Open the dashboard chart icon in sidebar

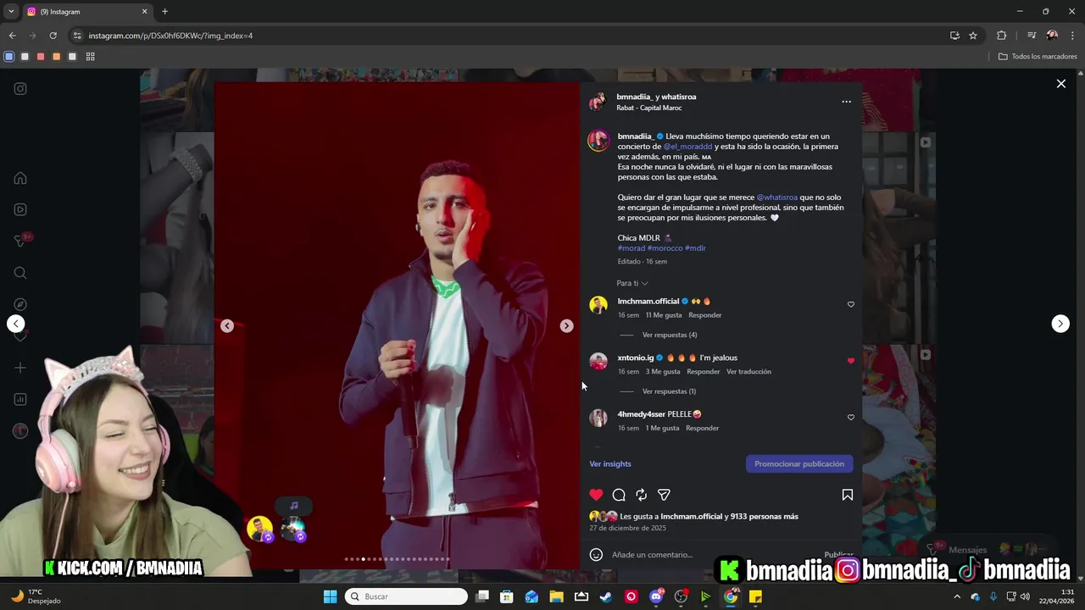(x=20, y=399)
